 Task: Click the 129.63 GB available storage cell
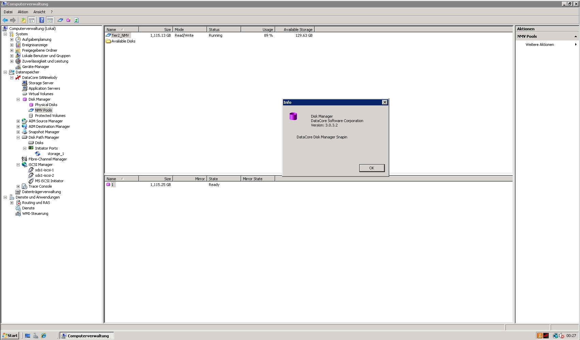click(304, 35)
